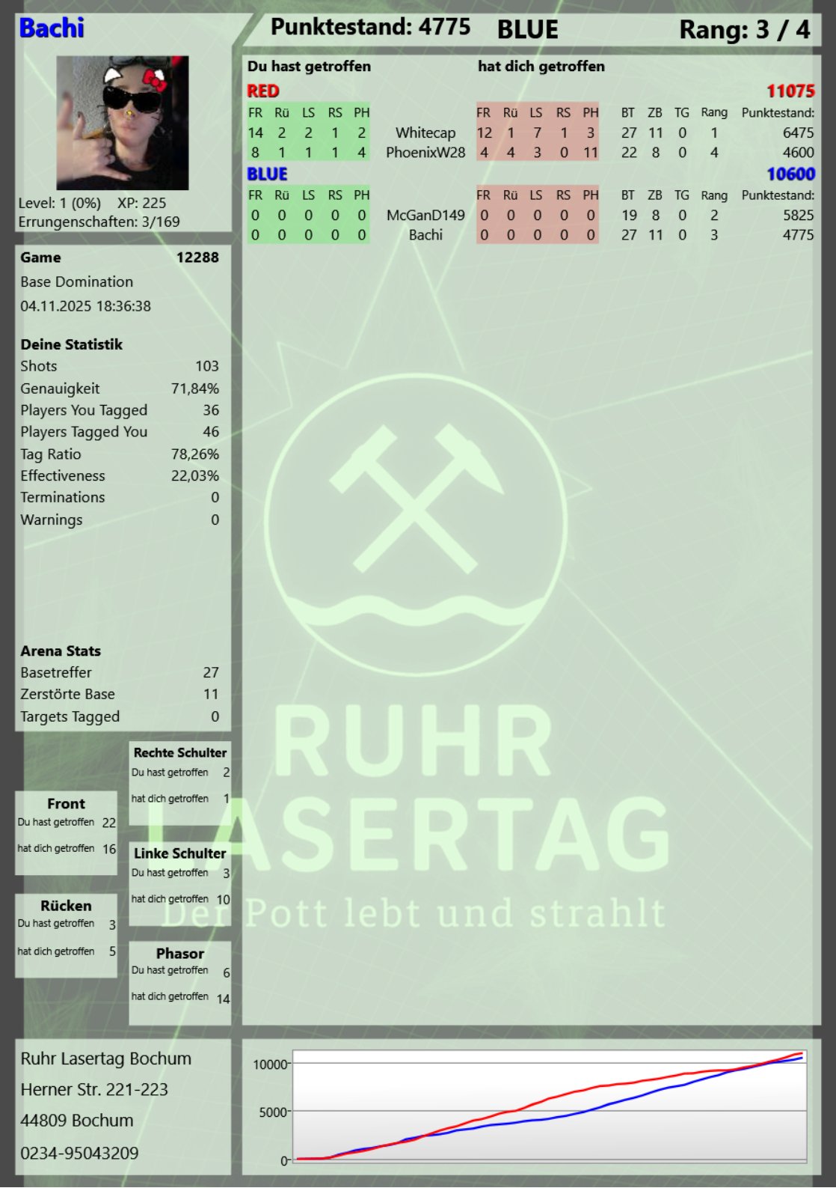
Task: Click the blue Bachi player name heading
Action: click(52, 28)
